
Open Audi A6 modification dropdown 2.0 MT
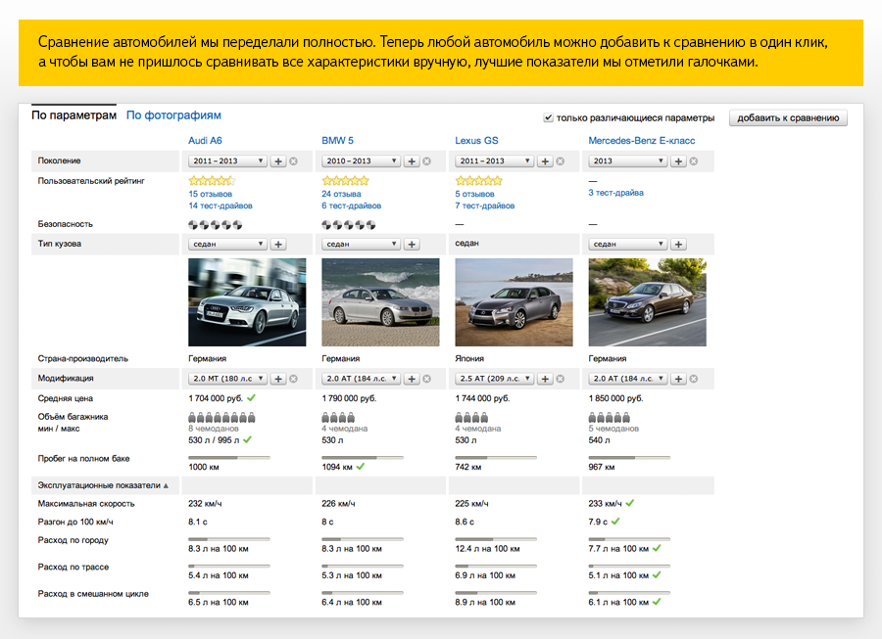[227, 379]
